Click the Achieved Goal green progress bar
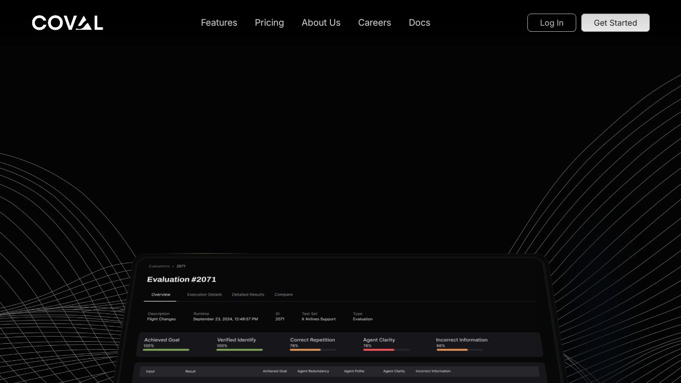The width and height of the screenshot is (681, 383). 166,350
